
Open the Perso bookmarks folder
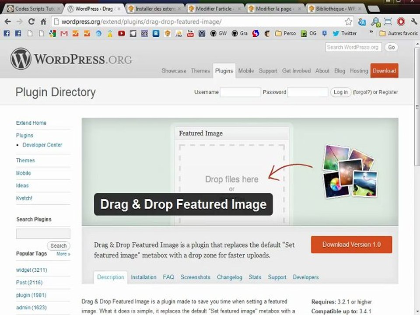(286, 33)
